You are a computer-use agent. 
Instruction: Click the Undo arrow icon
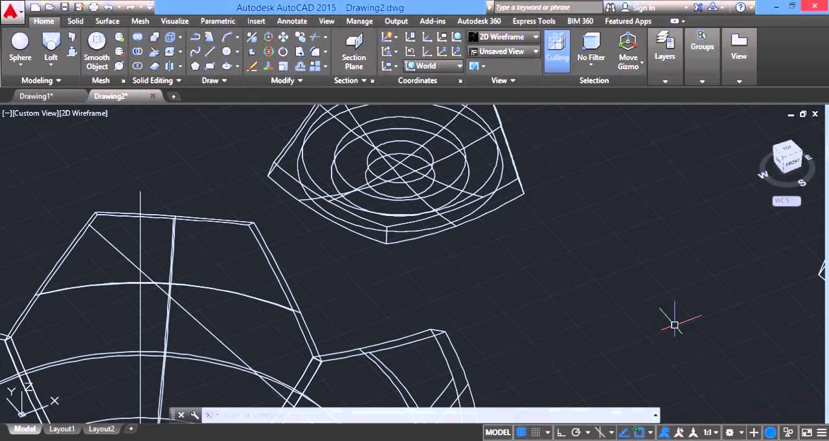[x=109, y=7]
